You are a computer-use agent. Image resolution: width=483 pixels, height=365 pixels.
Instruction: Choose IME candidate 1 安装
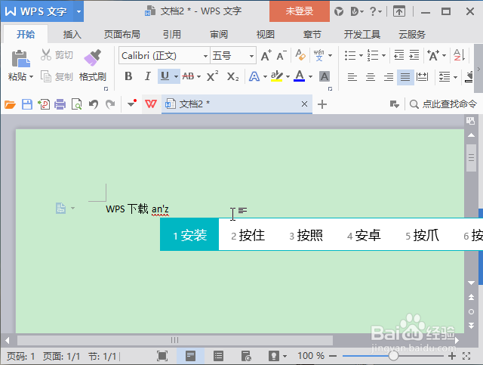(189, 236)
